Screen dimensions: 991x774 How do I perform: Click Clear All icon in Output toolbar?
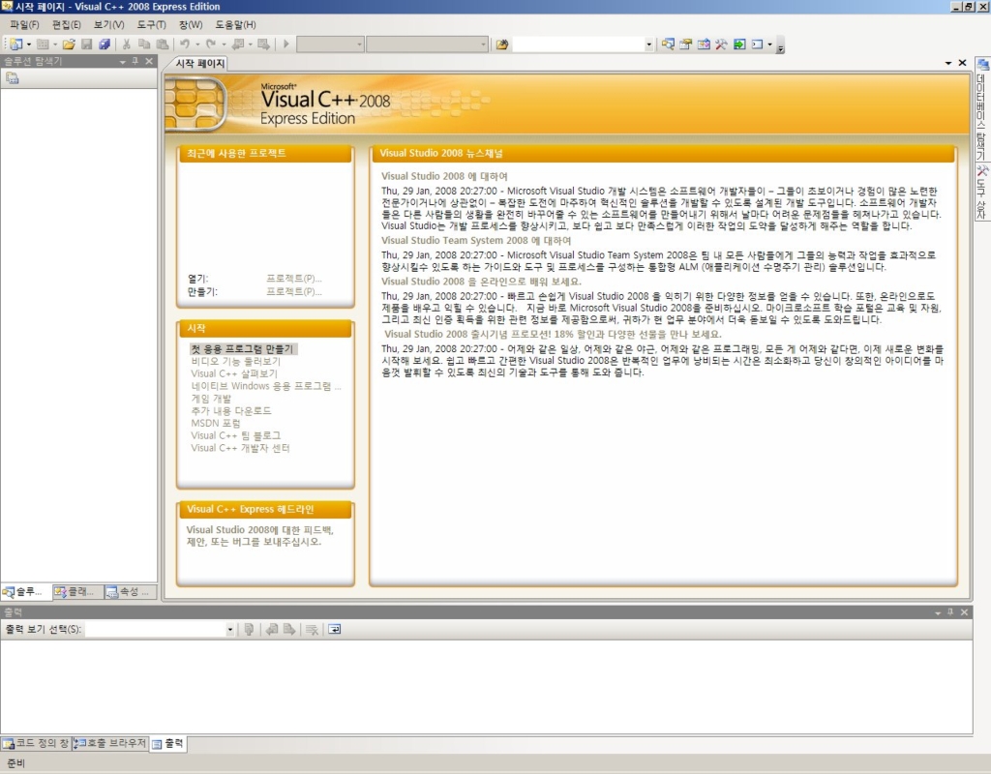312,629
